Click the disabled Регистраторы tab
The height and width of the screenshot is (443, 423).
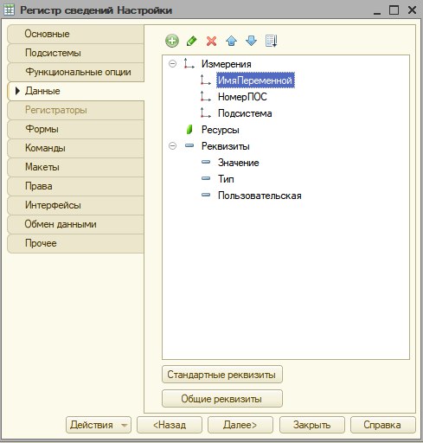tap(75, 110)
